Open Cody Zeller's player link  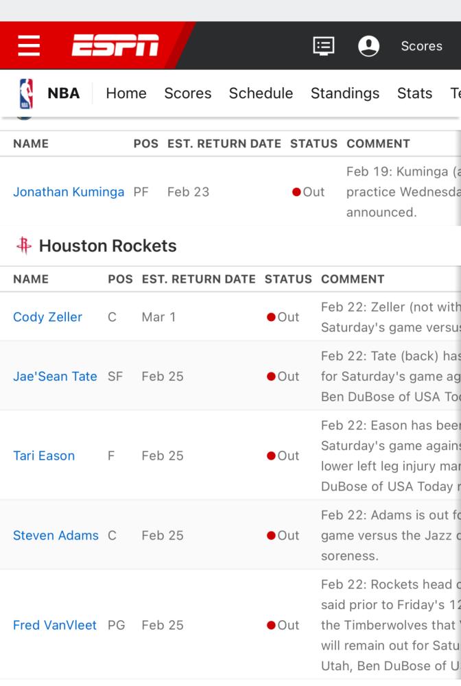(x=47, y=317)
